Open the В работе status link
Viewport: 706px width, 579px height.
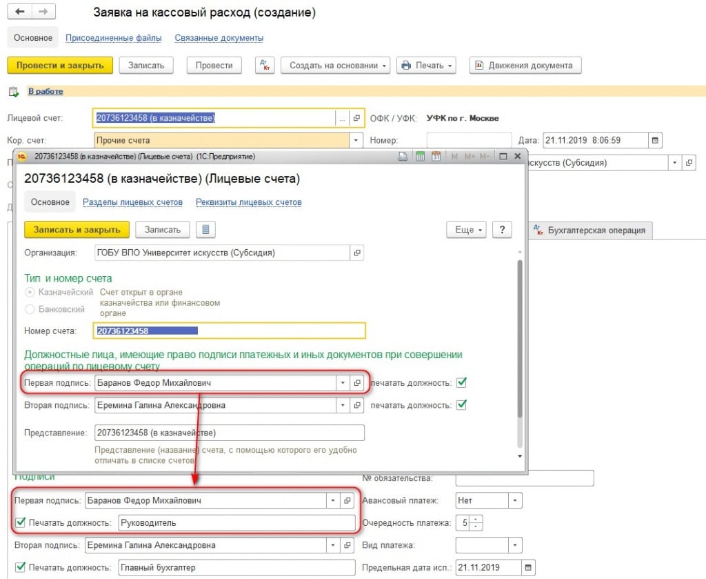(46, 92)
